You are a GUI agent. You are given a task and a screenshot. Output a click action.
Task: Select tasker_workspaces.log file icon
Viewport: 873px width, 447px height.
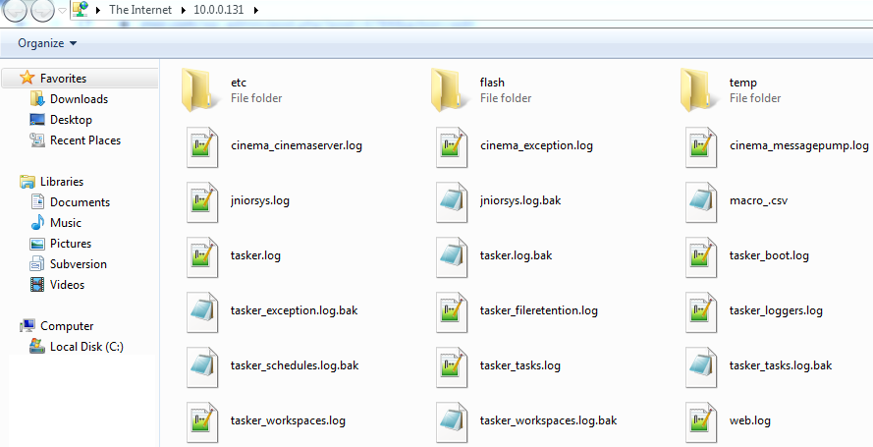[201, 422]
